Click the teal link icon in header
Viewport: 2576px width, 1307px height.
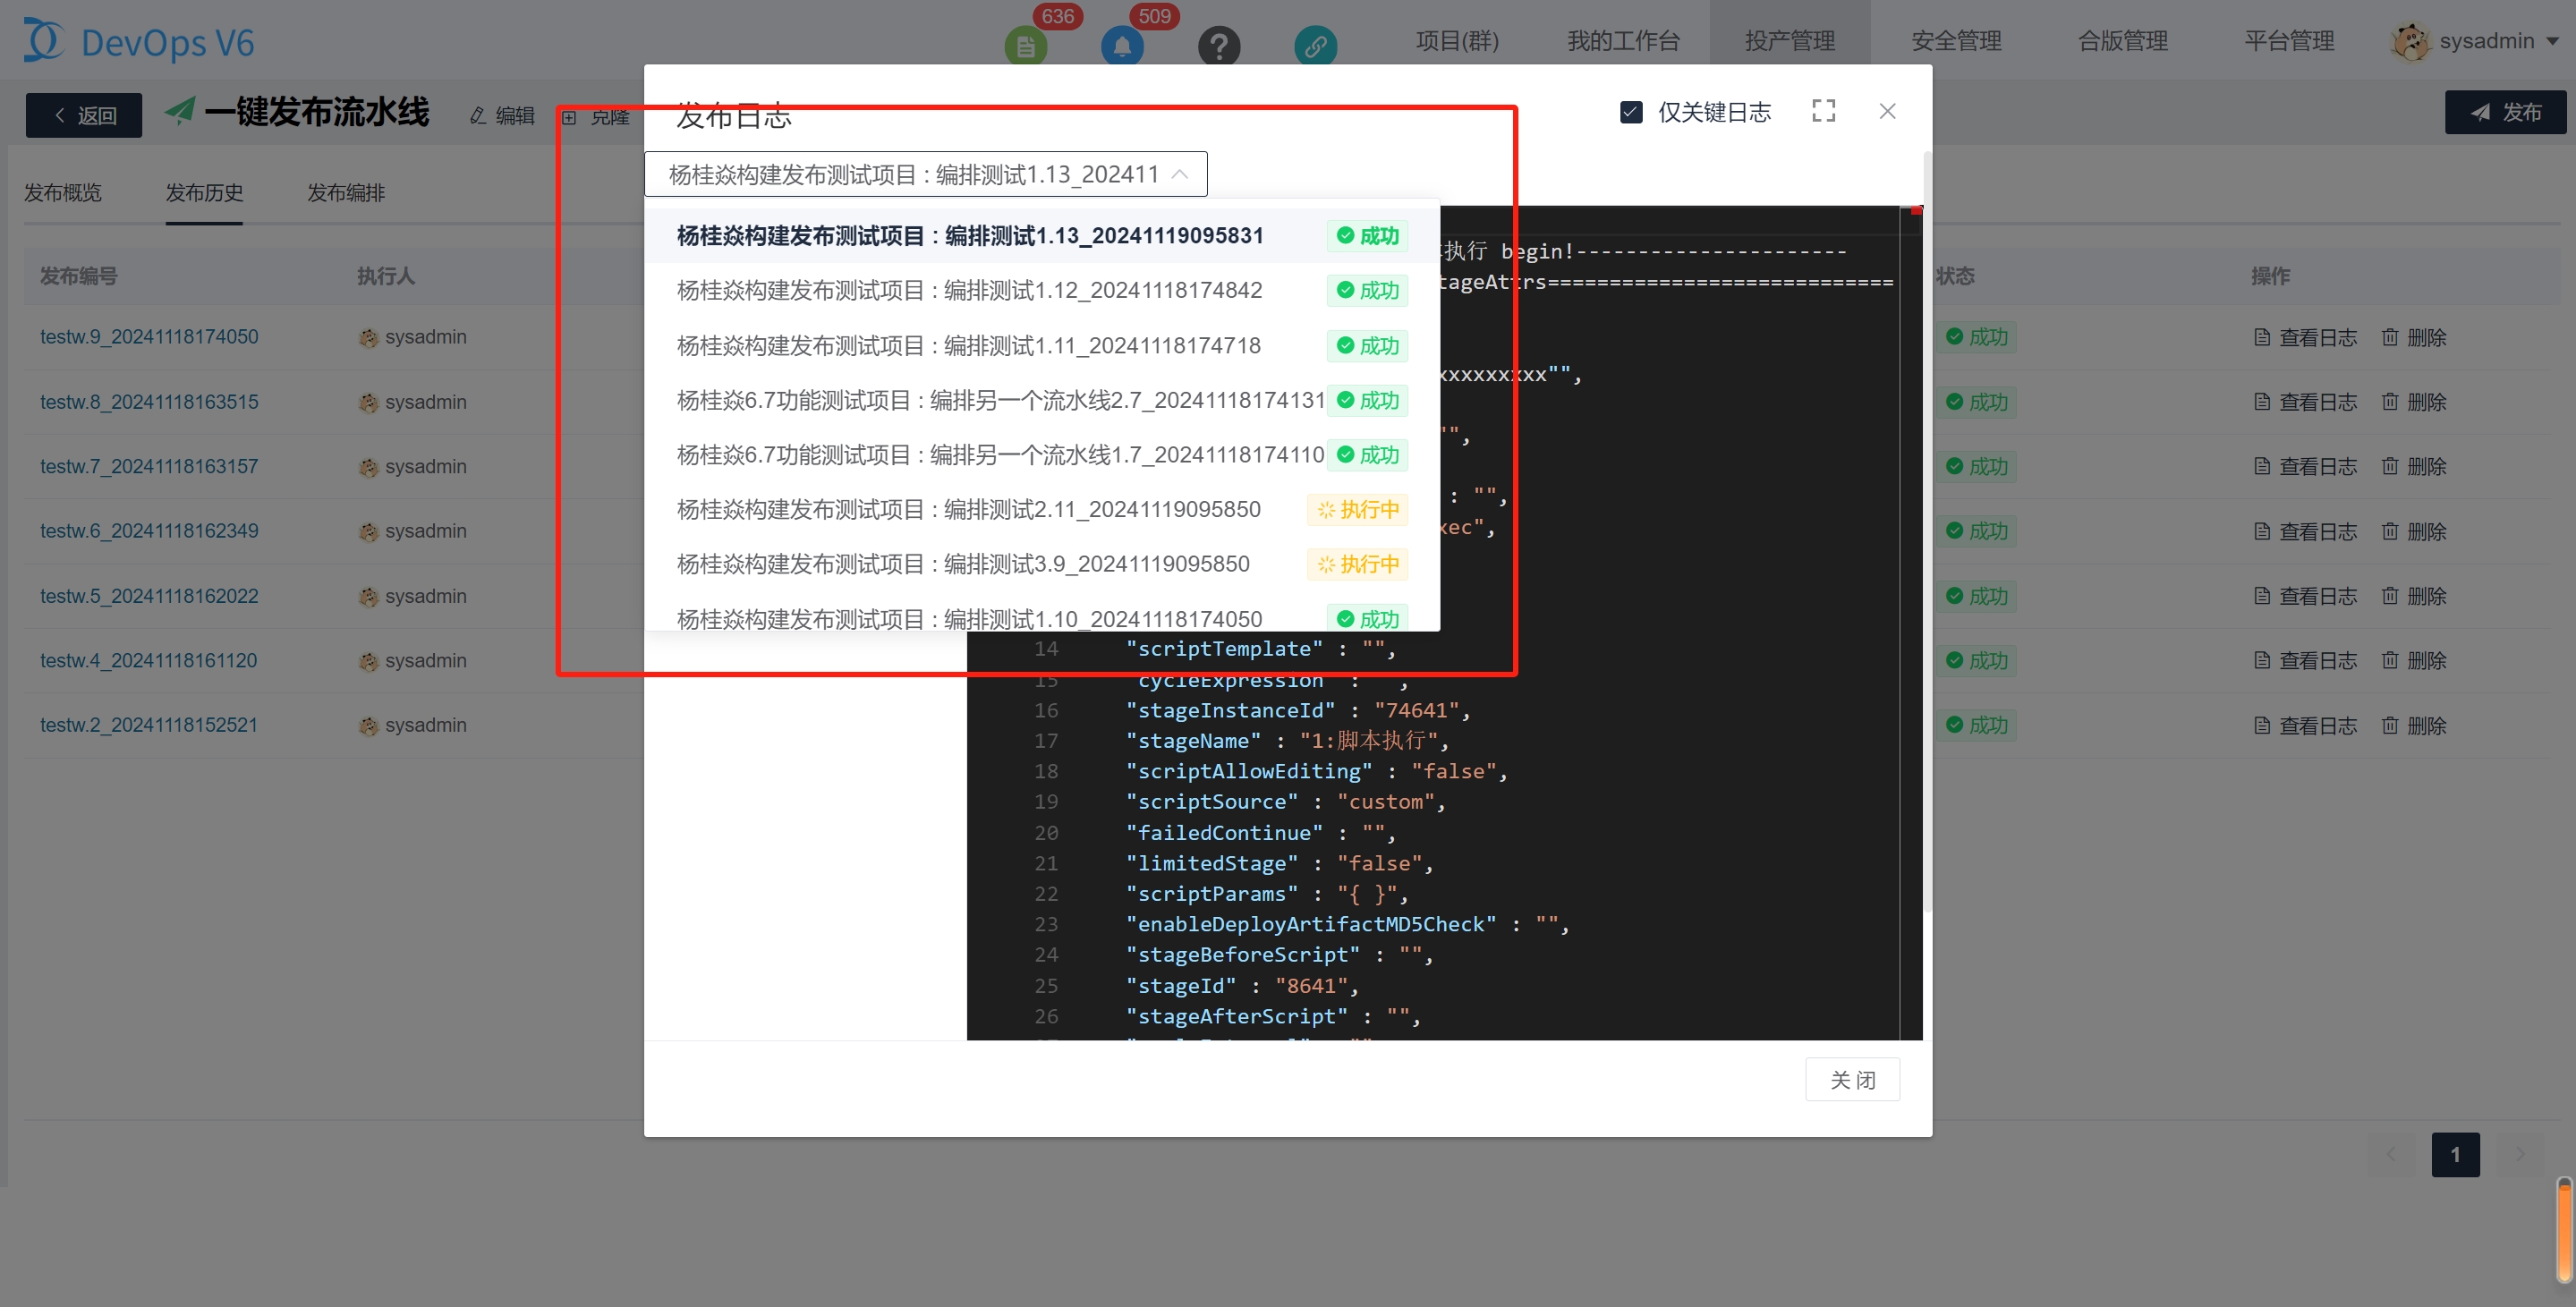[1314, 46]
